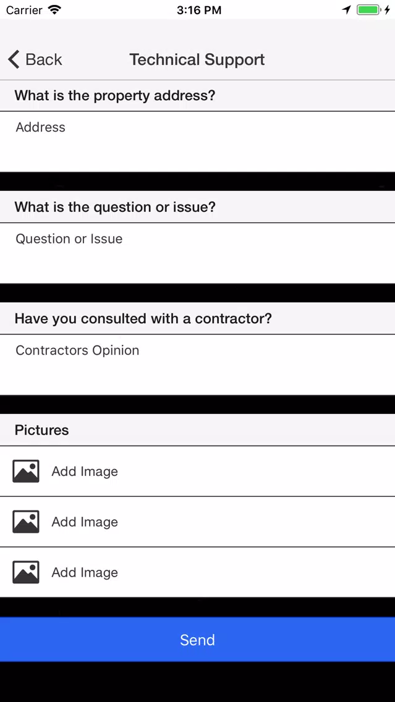Click the third Add Image picture icon

26,572
